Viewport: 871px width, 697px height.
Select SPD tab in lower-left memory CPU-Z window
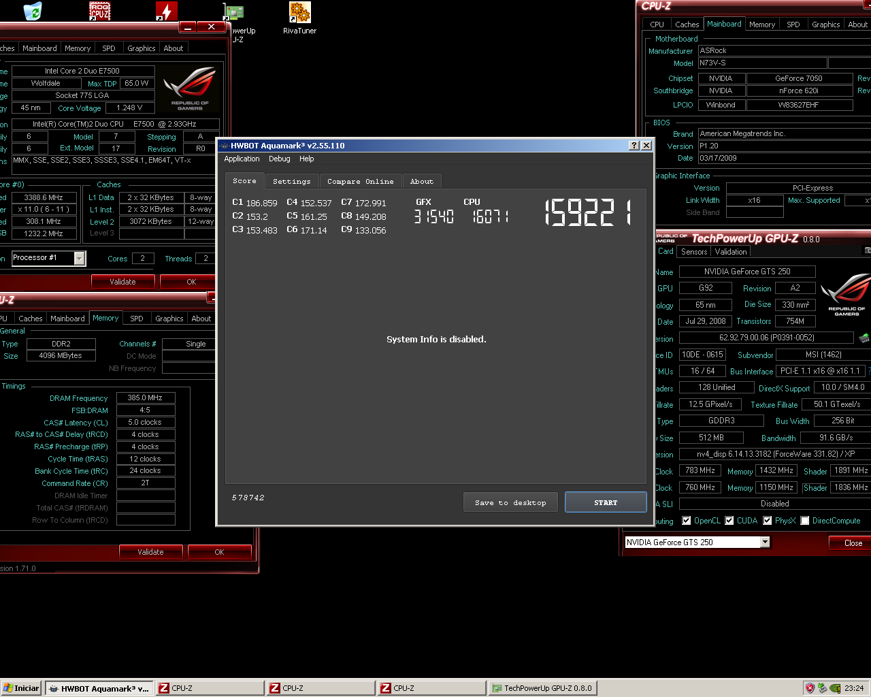[136, 319]
